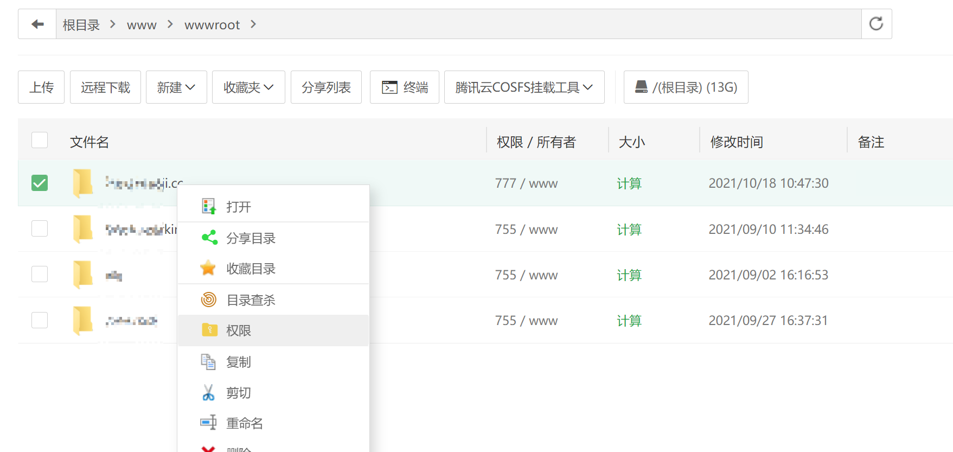953x452 pixels.
Task: Click 计算 size link in the 2021/09/10 row
Action: click(629, 230)
